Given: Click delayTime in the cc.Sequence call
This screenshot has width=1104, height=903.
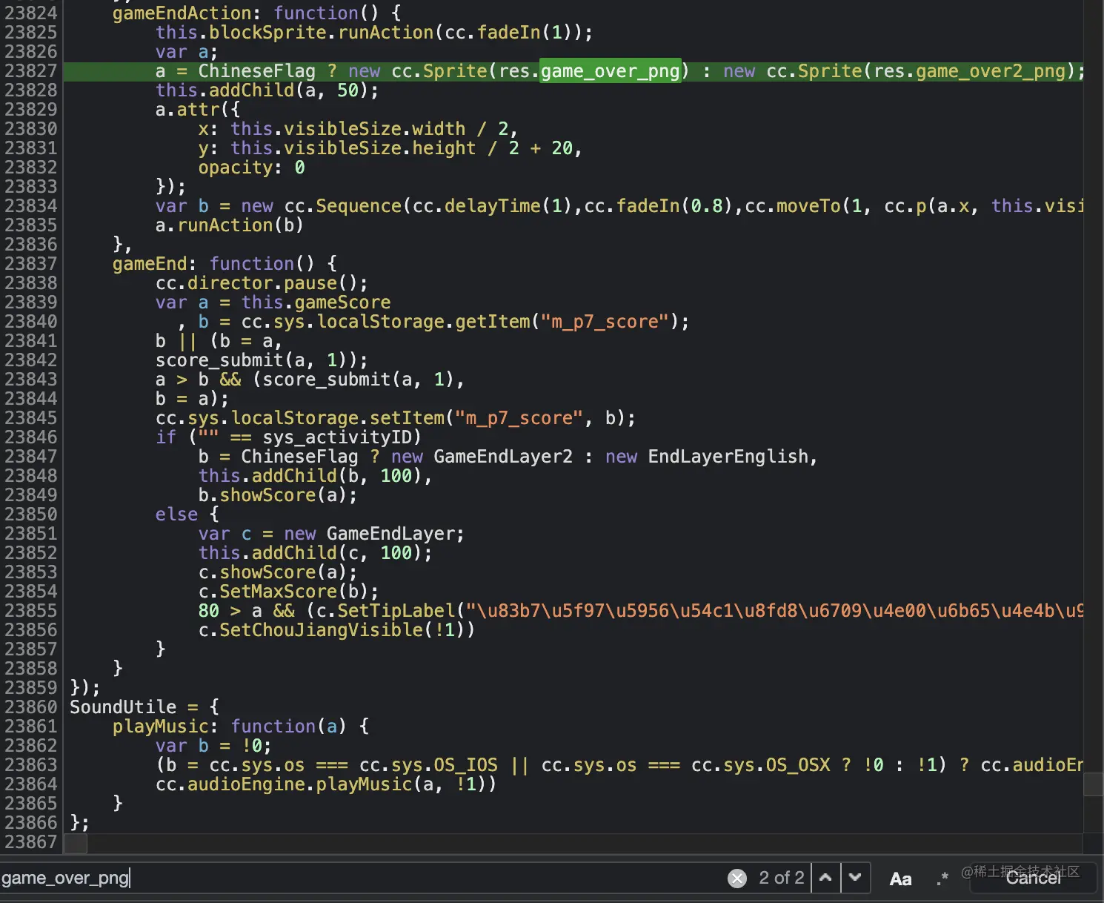Looking at the screenshot, I should pyautogui.click(x=493, y=206).
